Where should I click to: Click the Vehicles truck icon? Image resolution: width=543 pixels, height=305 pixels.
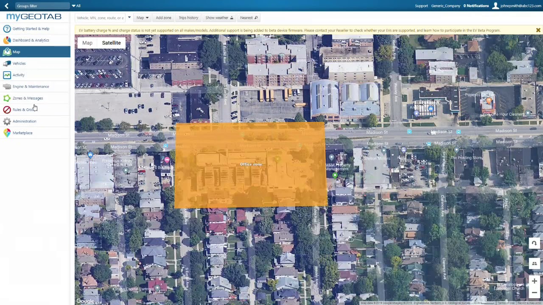coord(7,64)
